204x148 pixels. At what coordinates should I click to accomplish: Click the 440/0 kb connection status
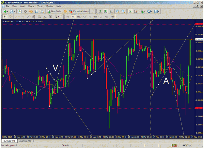tap(187, 145)
